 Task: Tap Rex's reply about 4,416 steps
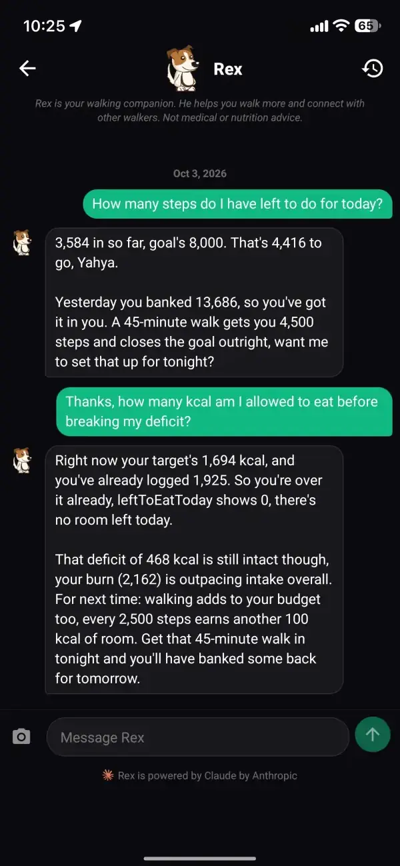[194, 303]
